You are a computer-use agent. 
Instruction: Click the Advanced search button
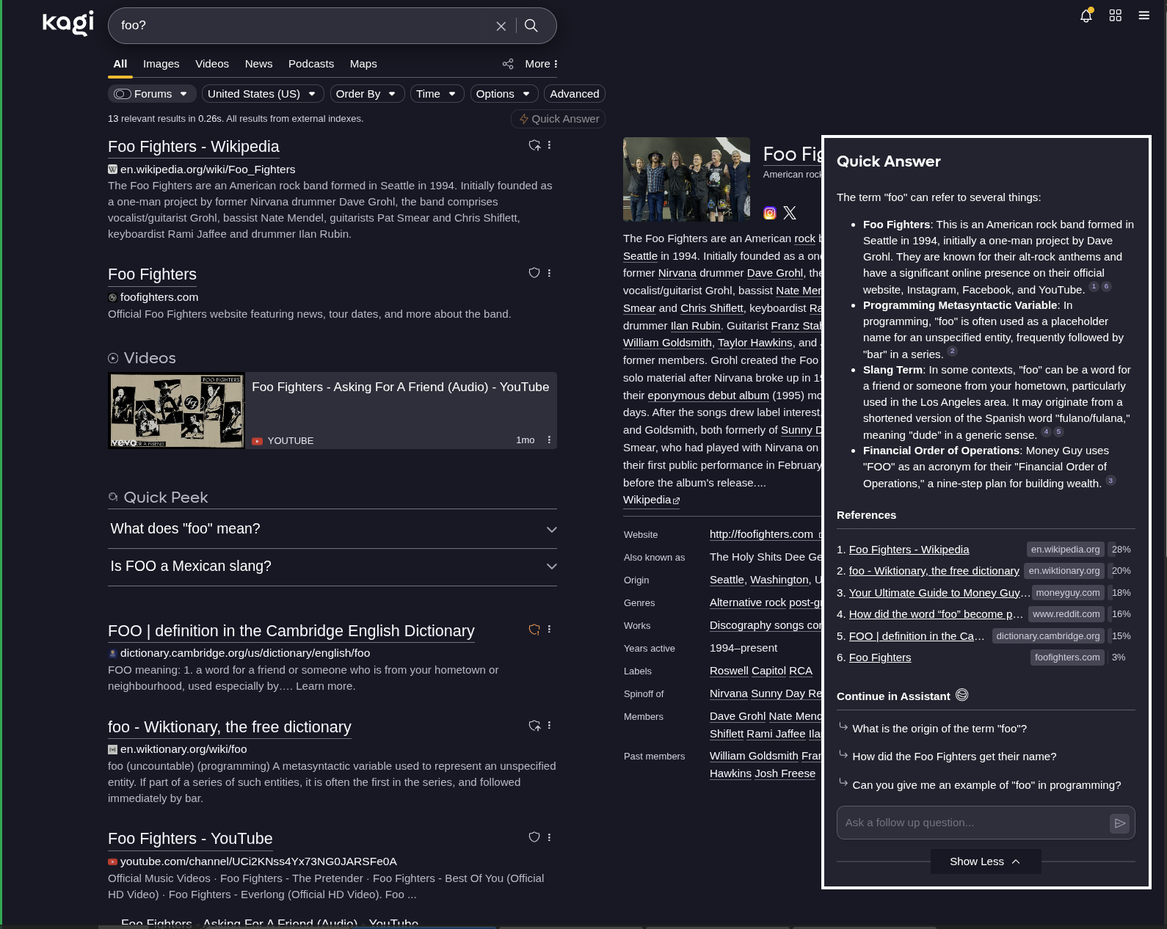coord(574,94)
